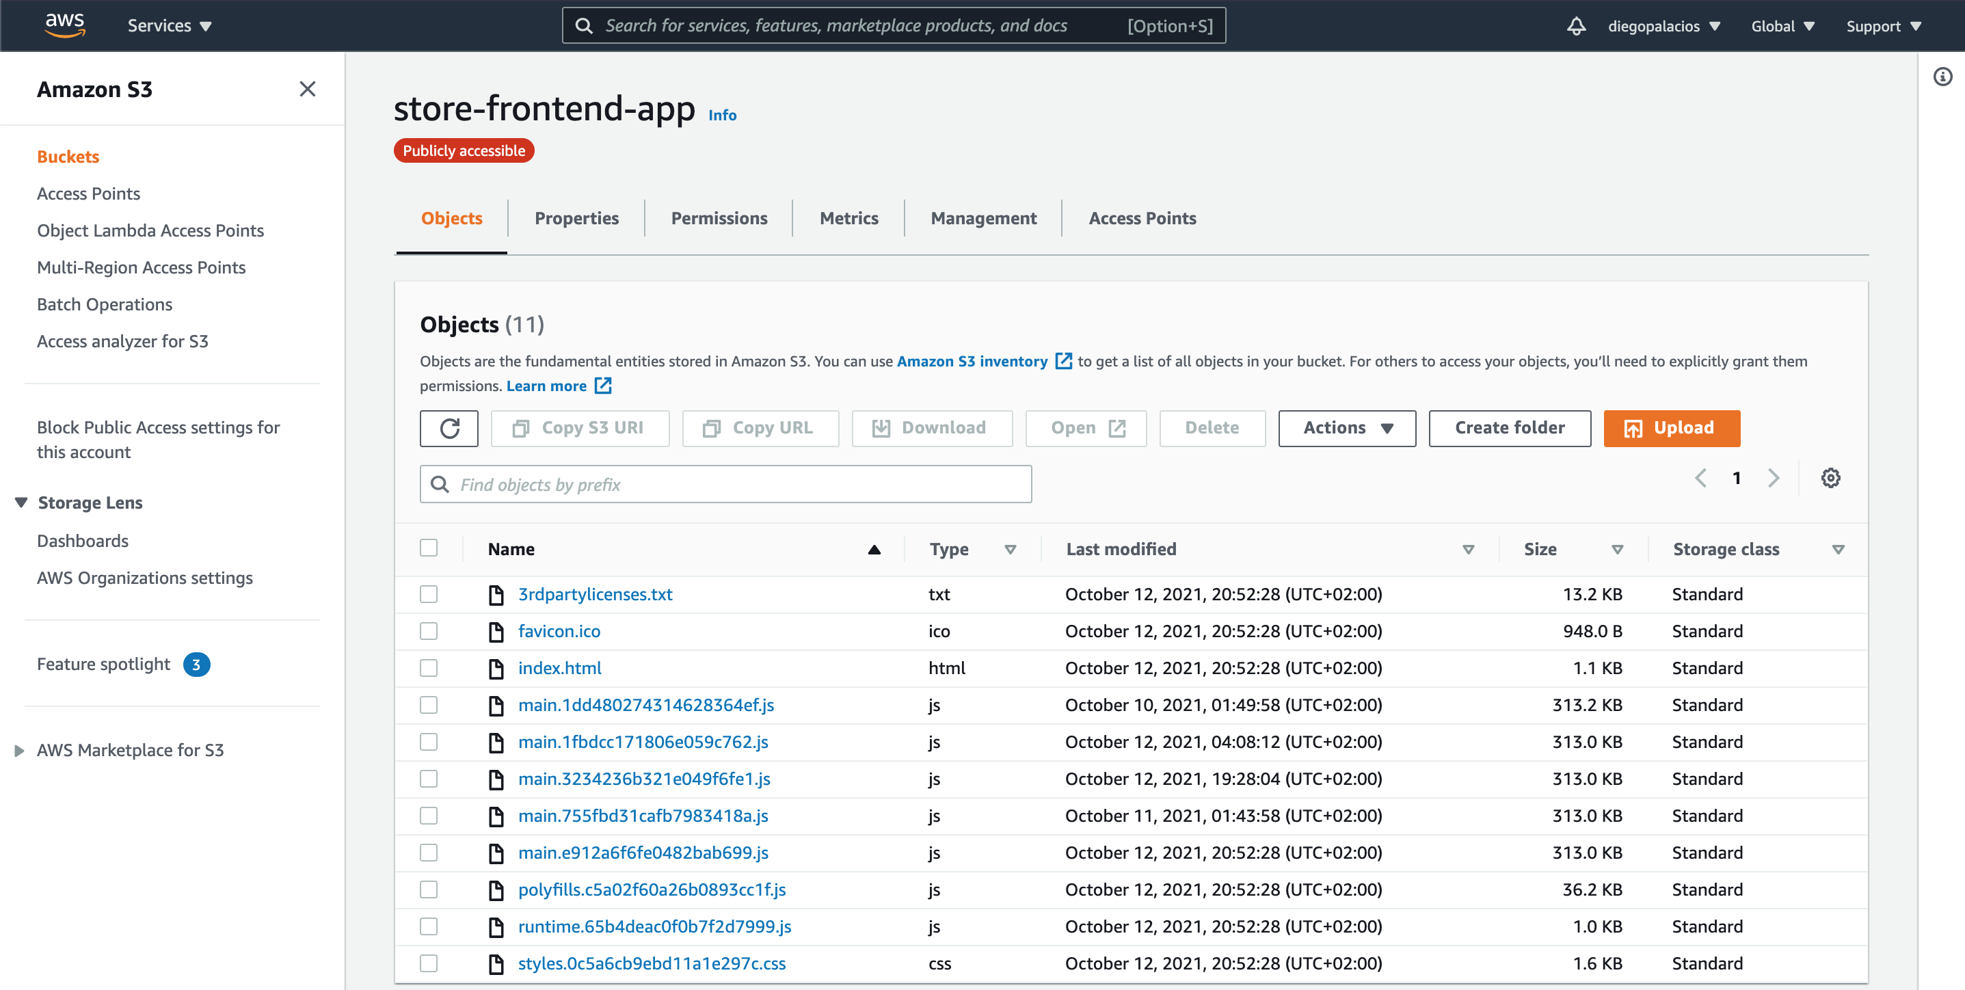
Task: Click the Find objects by prefix field
Action: (725, 484)
